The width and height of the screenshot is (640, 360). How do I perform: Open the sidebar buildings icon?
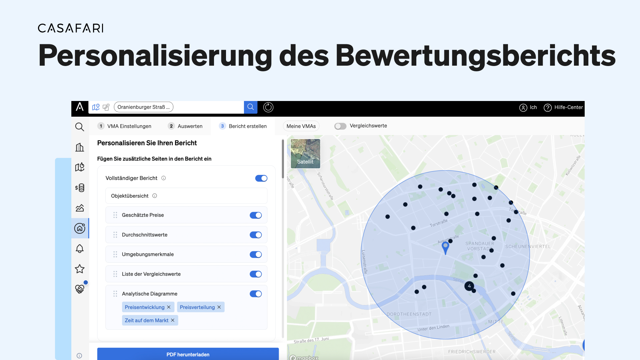tap(80, 147)
